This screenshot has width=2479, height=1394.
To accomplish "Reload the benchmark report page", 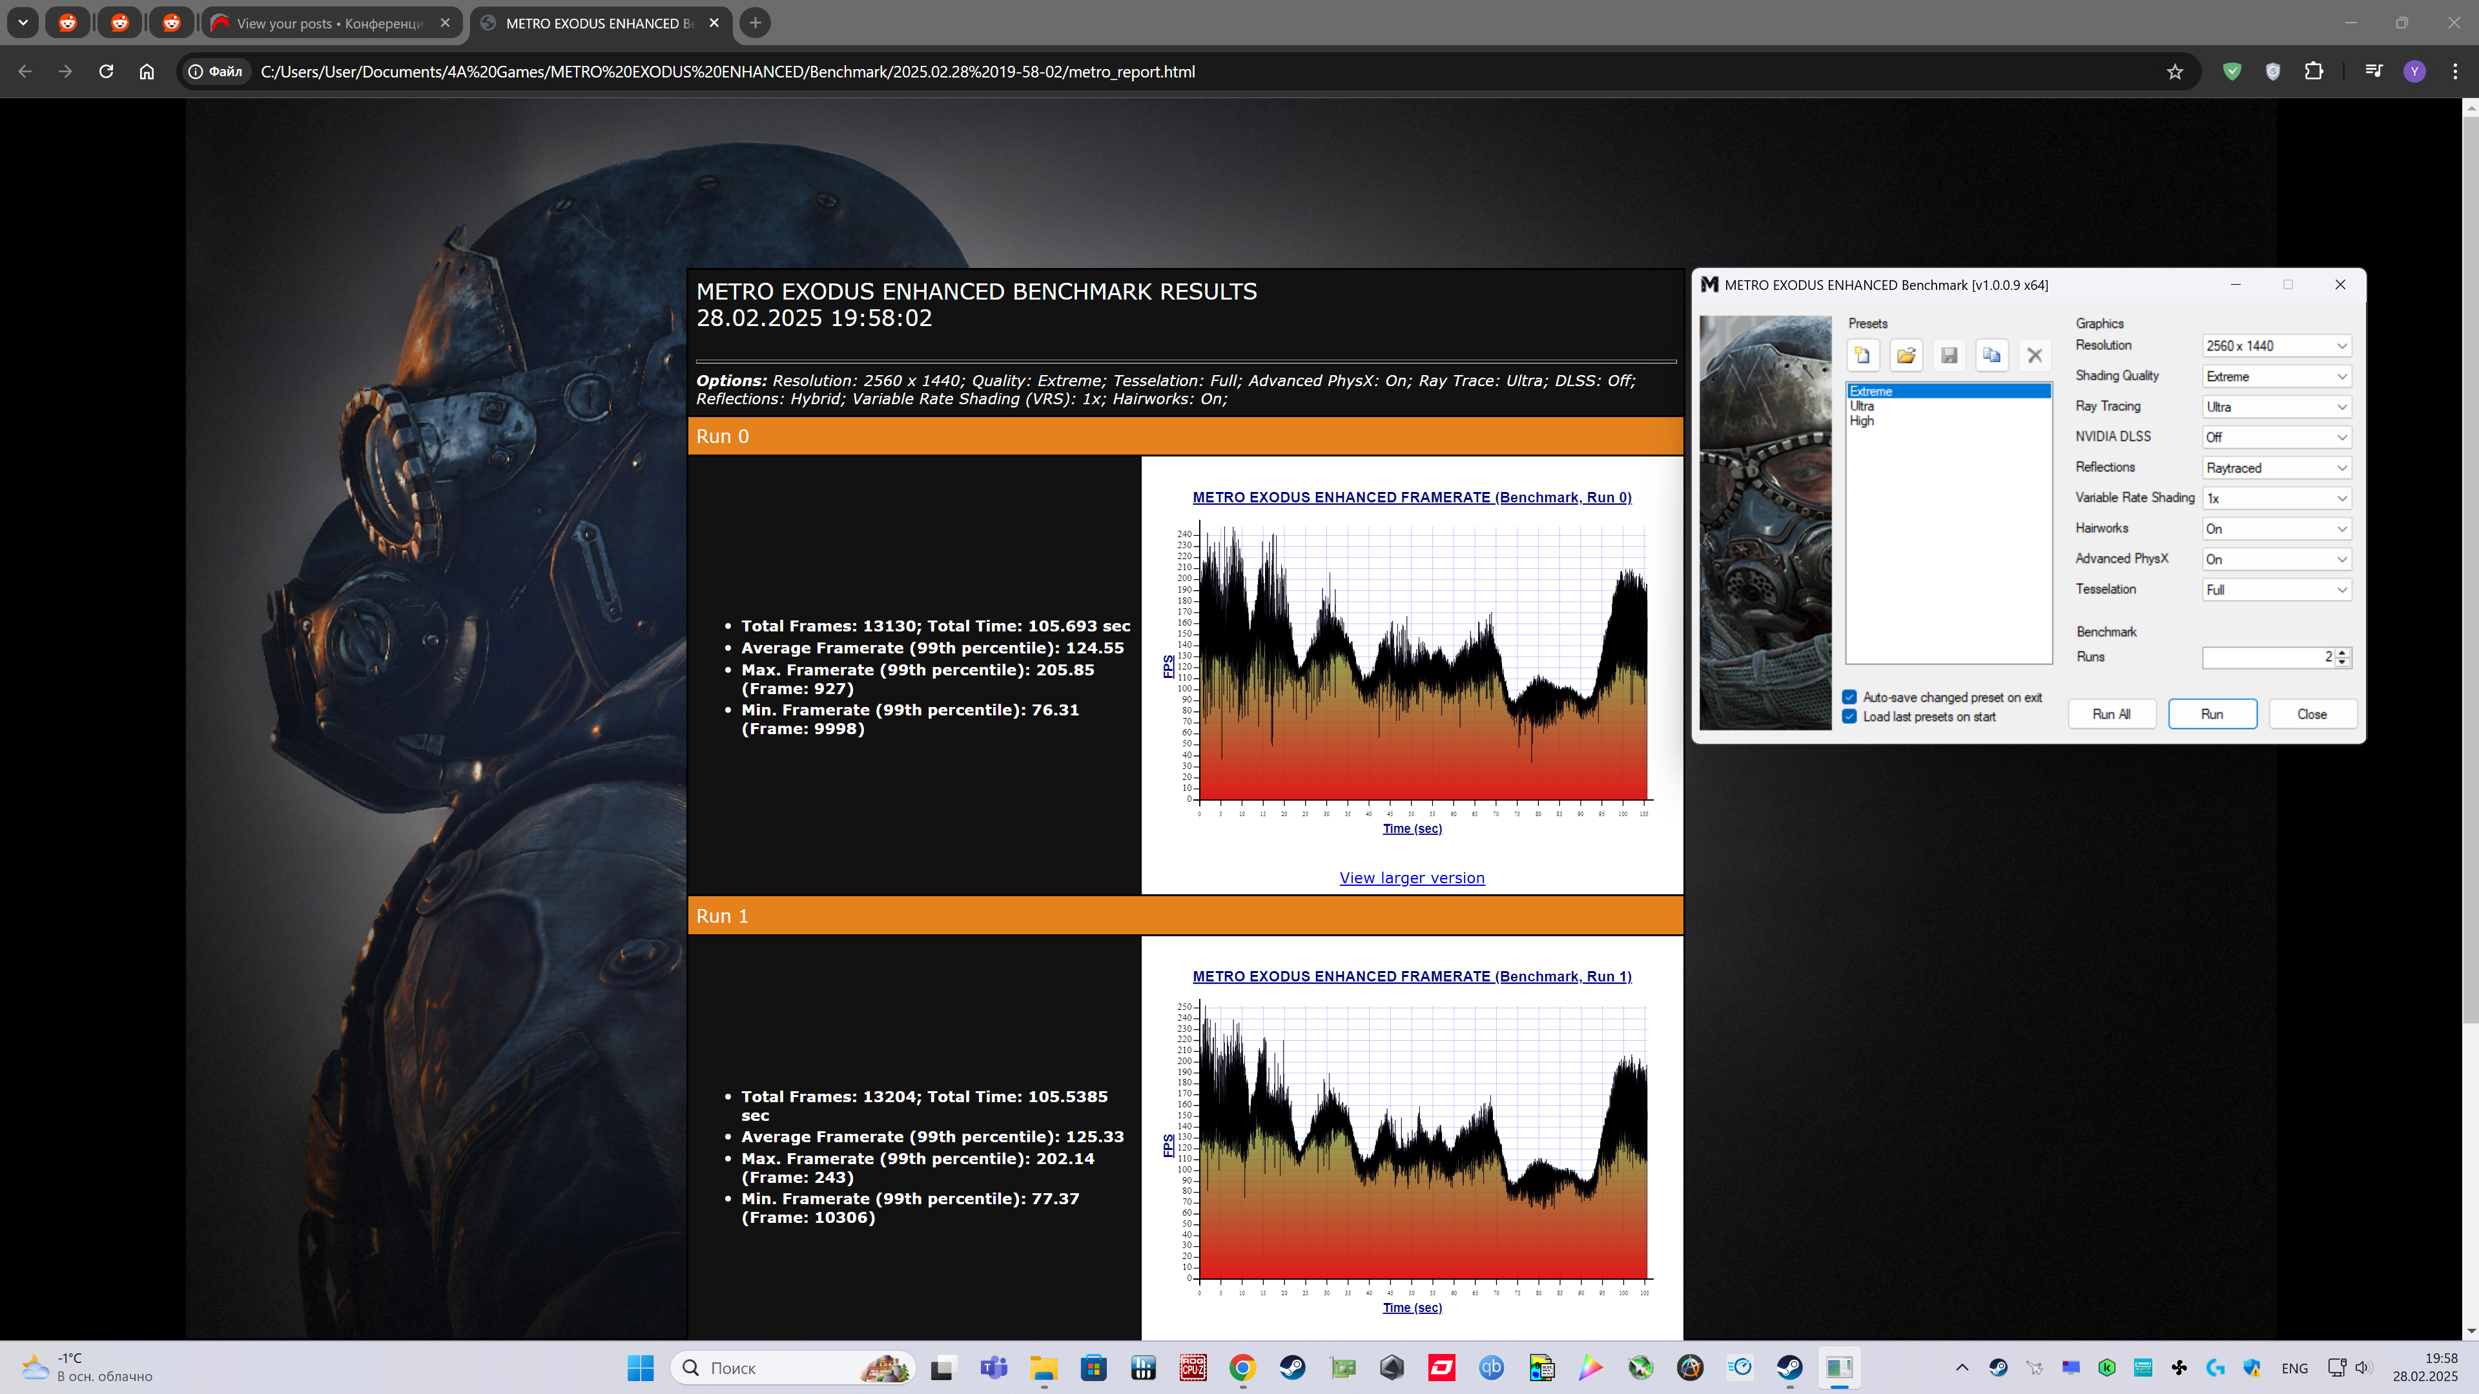I will [106, 71].
